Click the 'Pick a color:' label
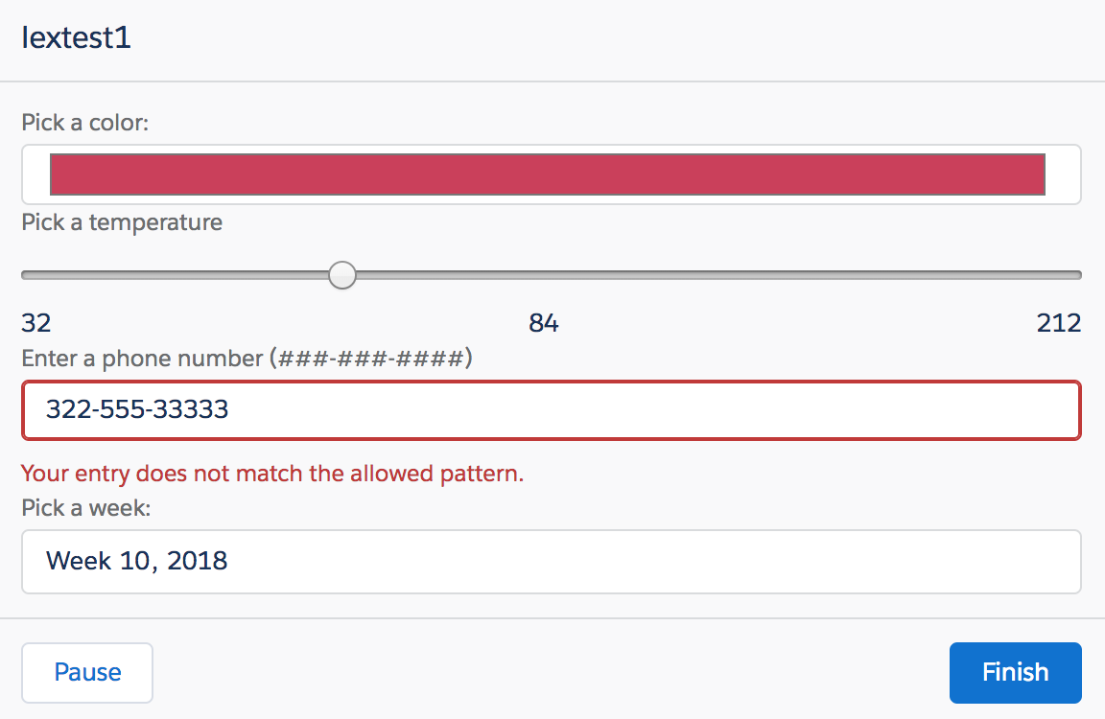 85,123
